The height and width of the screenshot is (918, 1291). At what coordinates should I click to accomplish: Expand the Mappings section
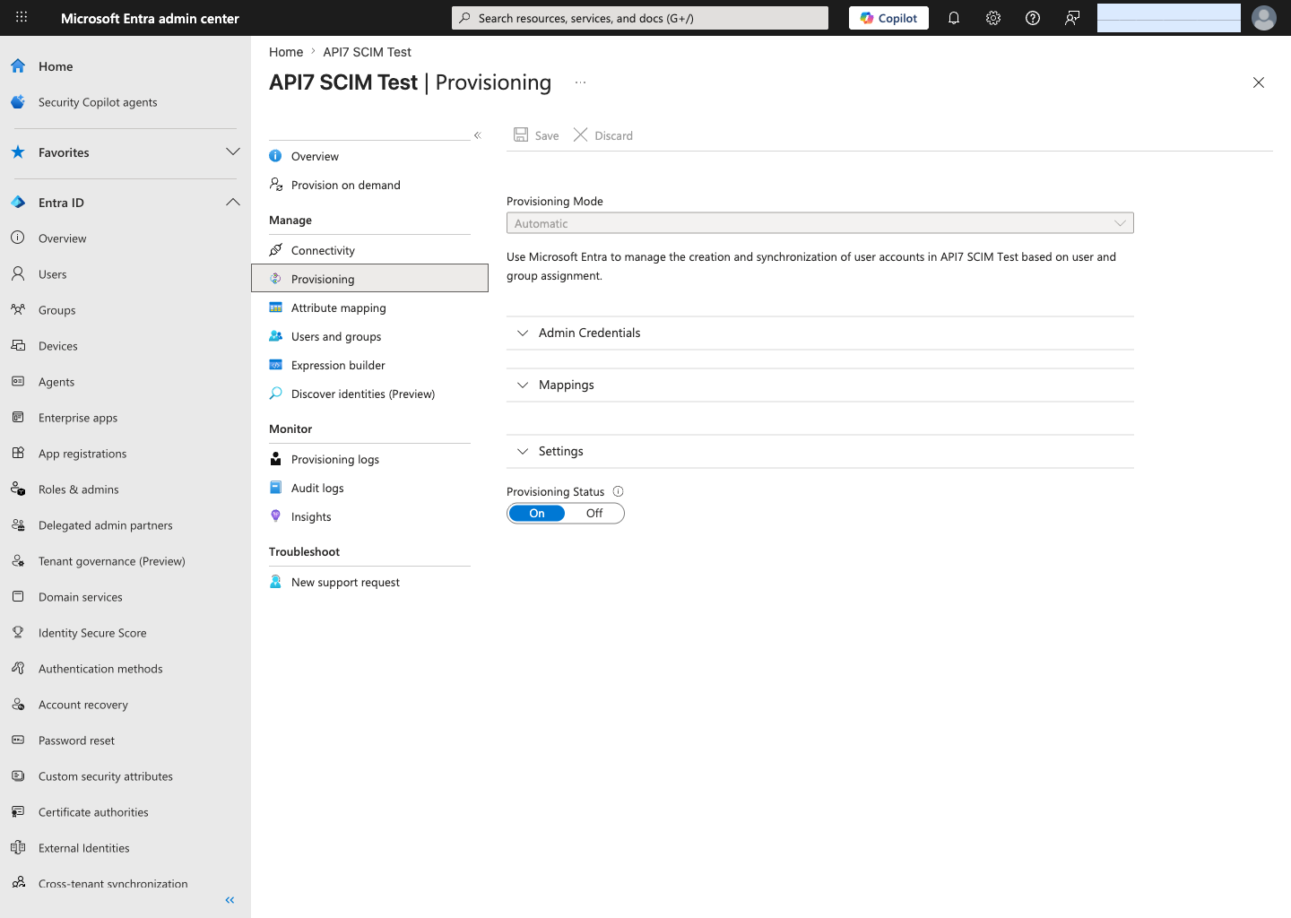[820, 385]
